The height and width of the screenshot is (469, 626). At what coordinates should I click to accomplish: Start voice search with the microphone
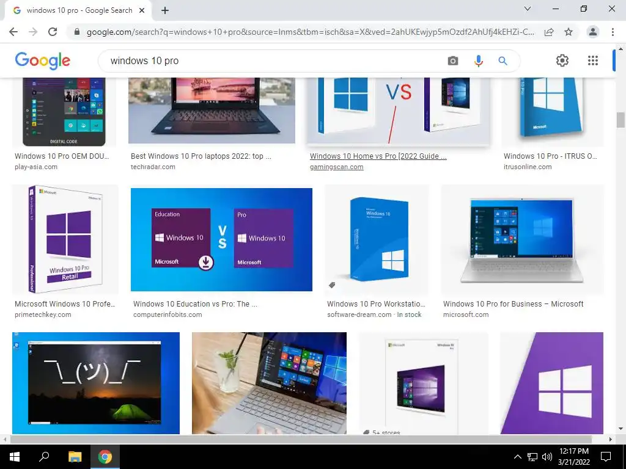478,60
